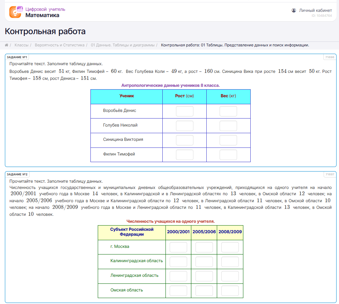Click the Цифровой учитель orange logo icon
This screenshot has height=304, width=339.
[x=16, y=12]
